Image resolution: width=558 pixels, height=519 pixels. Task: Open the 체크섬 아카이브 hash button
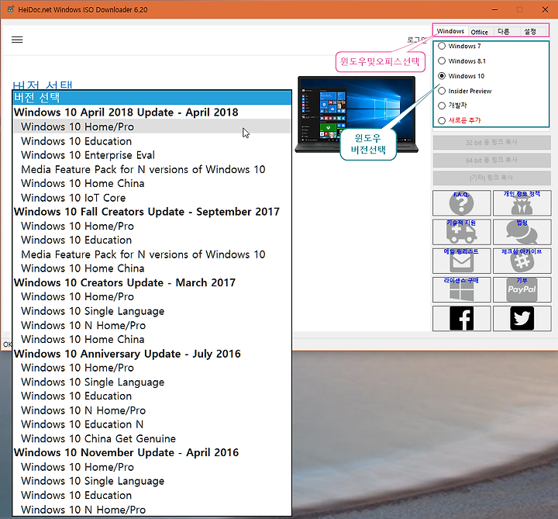pyautogui.click(x=522, y=261)
